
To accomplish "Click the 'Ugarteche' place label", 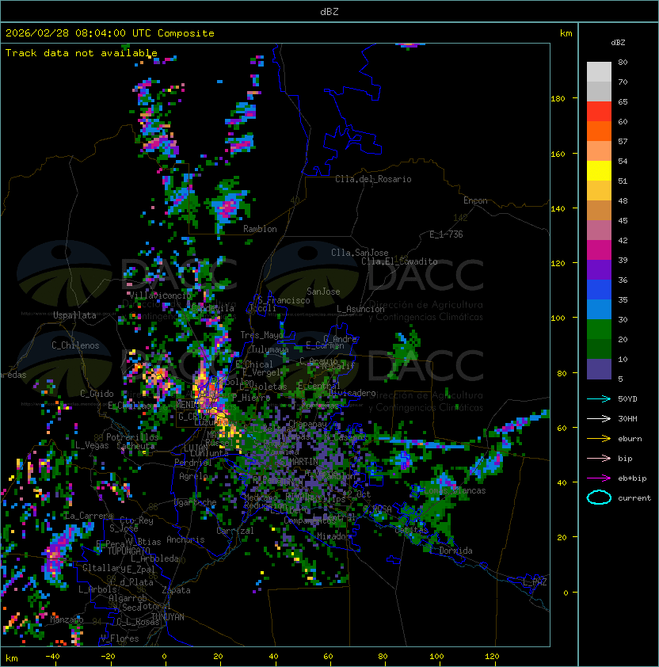I will [x=196, y=502].
